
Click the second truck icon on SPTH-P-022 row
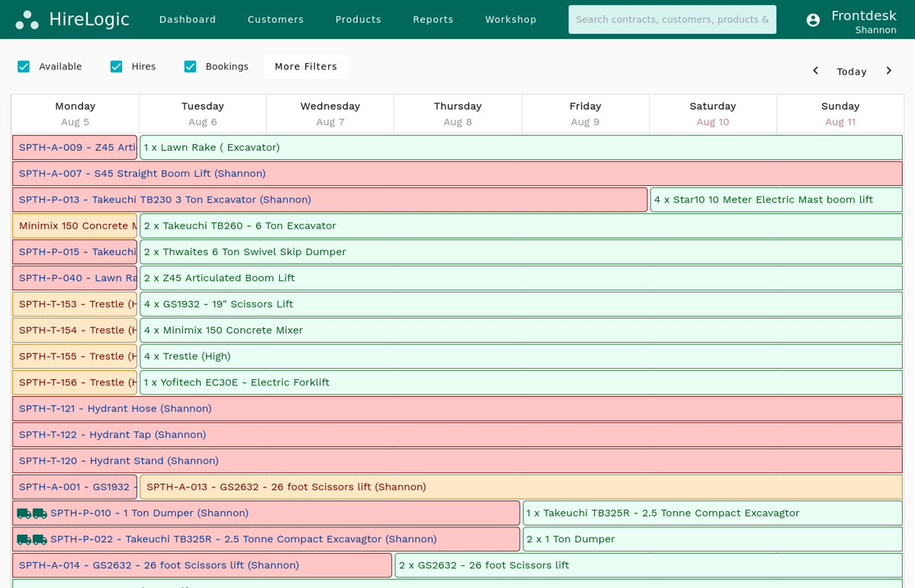[40, 539]
